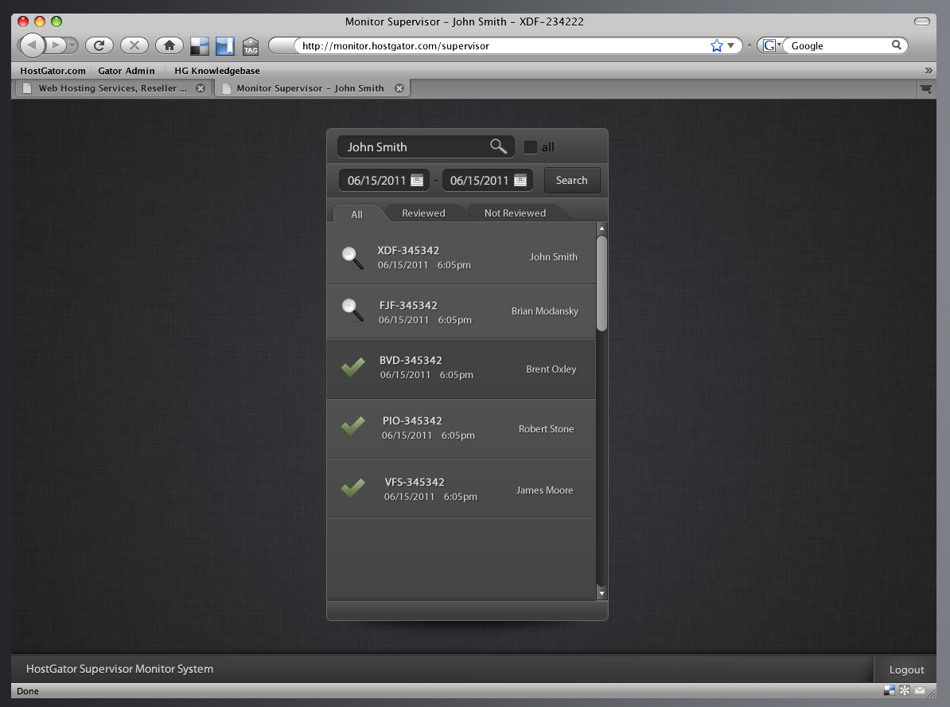Image resolution: width=950 pixels, height=707 pixels.
Task: Click the name Brian Modansky
Action: [545, 311]
